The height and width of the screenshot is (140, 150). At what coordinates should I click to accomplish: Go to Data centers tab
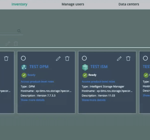tap(129, 4)
